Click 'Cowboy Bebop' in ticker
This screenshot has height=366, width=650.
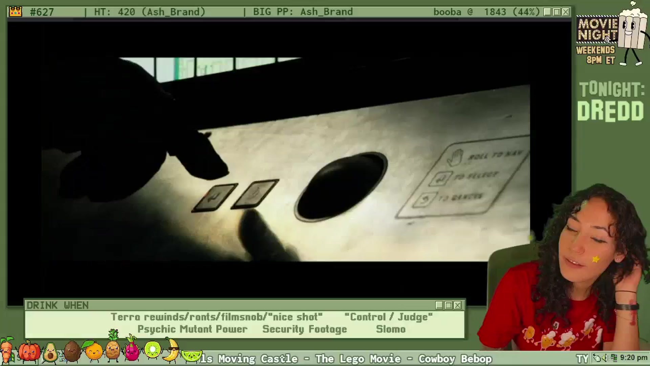pyautogui.click(x=455, y=359)
